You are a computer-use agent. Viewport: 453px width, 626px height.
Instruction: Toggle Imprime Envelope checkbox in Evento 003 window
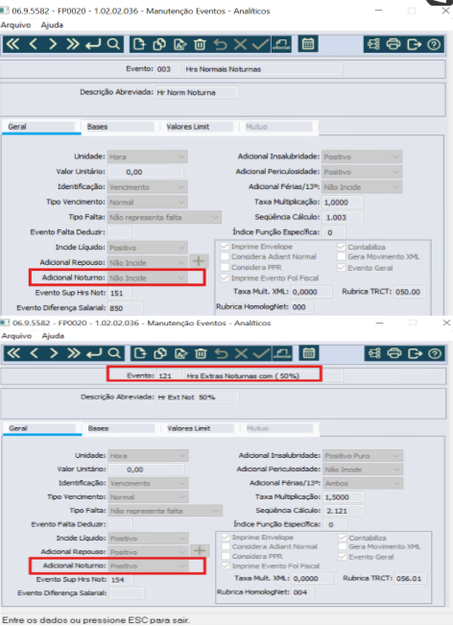[226, 247]
